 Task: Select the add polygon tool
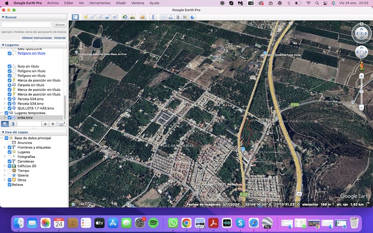[93, 17]
